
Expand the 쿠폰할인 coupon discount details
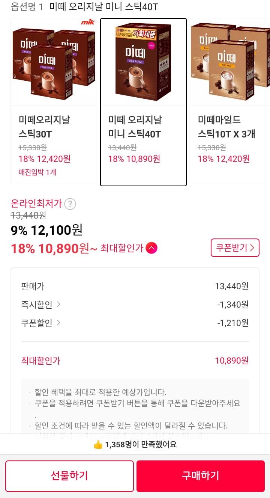pyautogui.click(x=40, y=323)
